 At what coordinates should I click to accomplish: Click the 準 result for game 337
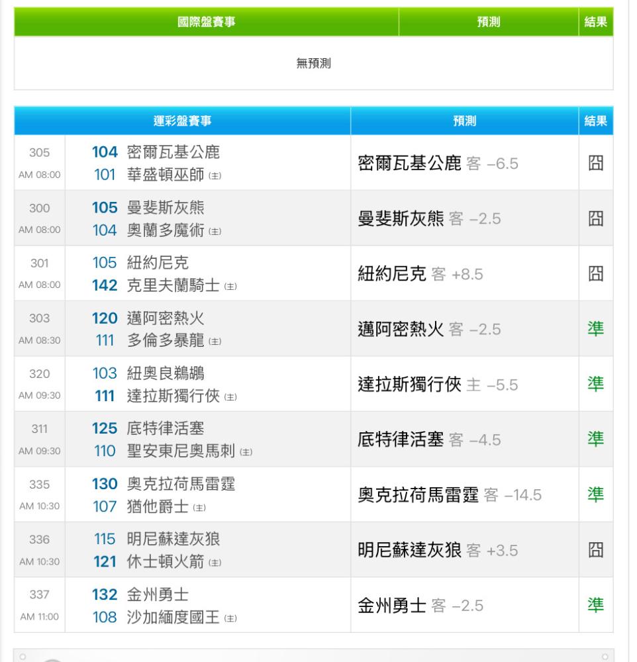click(x=595, y=605)
